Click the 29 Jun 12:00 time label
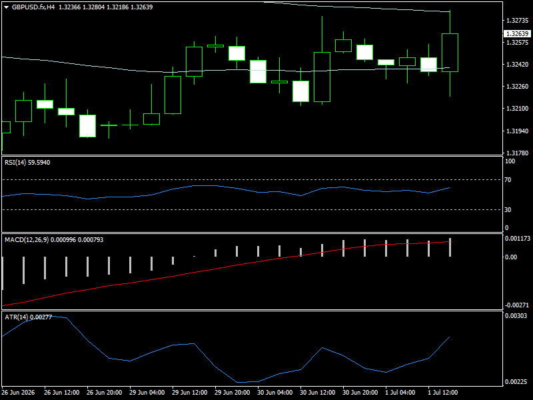 190,393
